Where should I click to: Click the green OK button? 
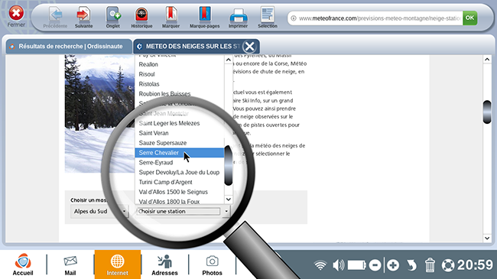pyautogui.click(x=469, y=18)
